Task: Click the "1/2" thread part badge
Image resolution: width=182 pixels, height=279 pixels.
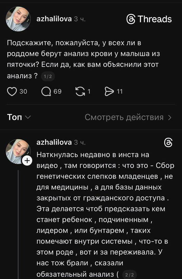Action: [x=48, y=76]
